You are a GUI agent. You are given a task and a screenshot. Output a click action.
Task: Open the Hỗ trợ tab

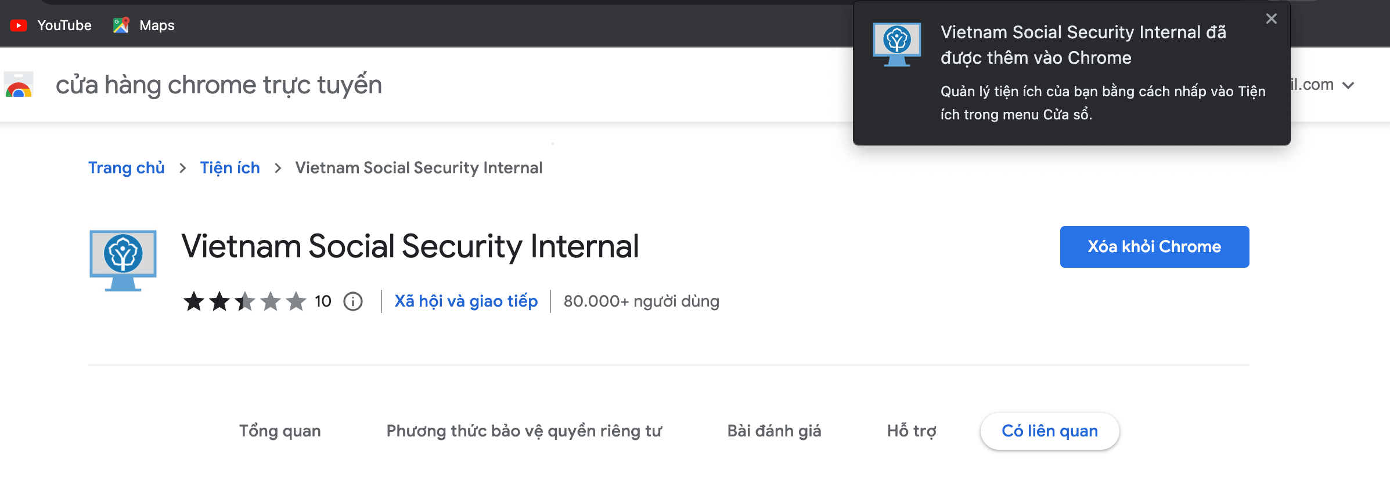912,431
